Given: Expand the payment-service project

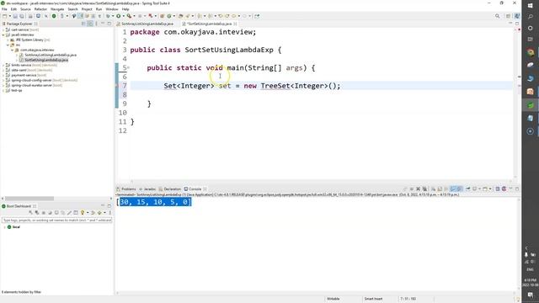Looking at the screenshot, I should tap(3, 75).
